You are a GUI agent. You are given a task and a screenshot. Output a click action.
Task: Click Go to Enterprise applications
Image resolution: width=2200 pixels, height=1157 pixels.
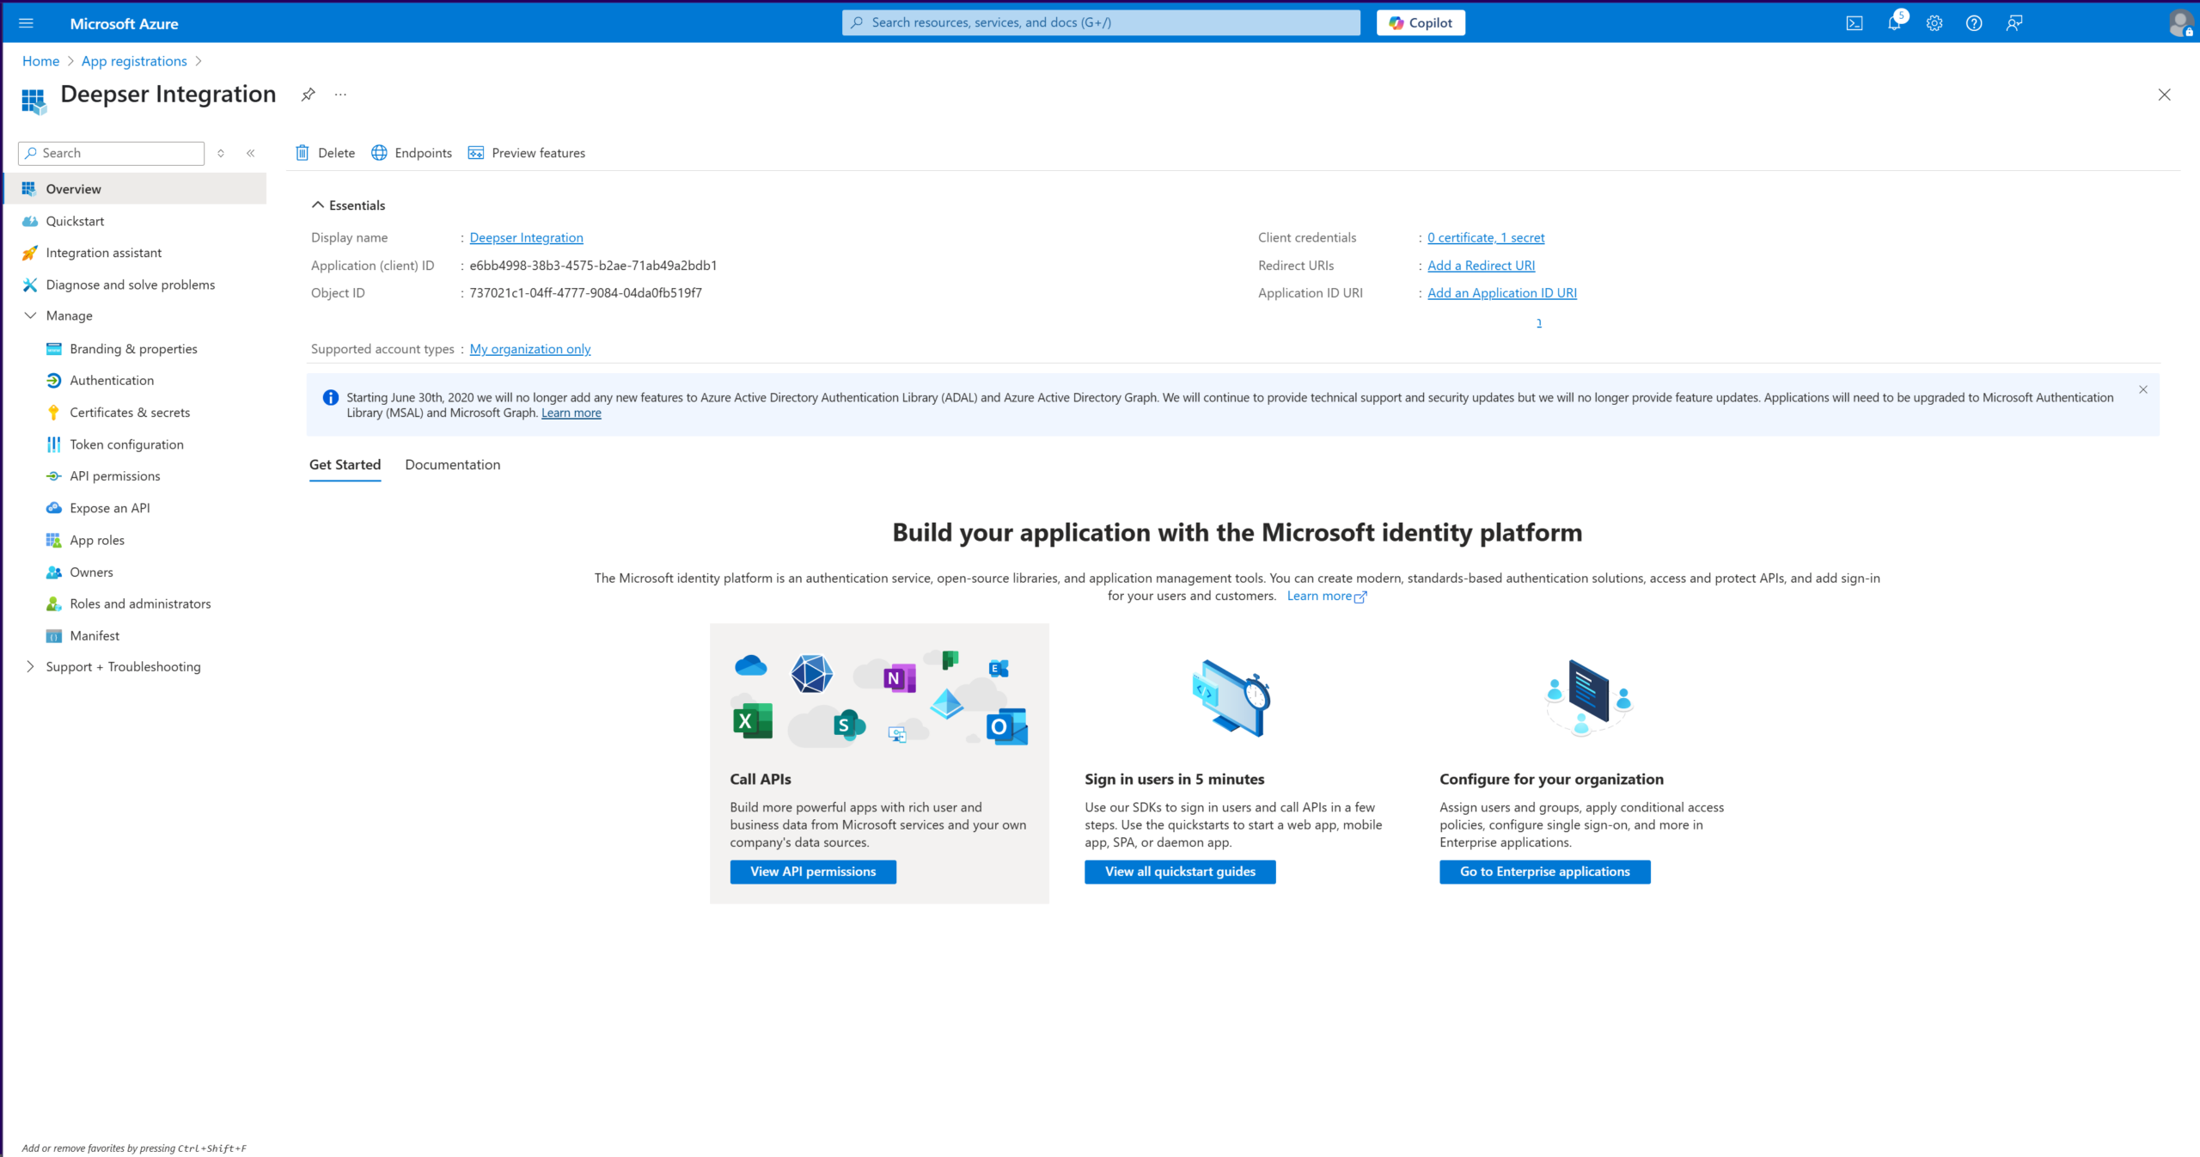coord(1544,872)
